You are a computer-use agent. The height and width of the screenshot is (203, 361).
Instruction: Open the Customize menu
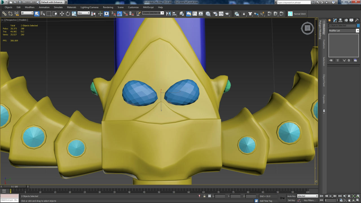[133, 7]
